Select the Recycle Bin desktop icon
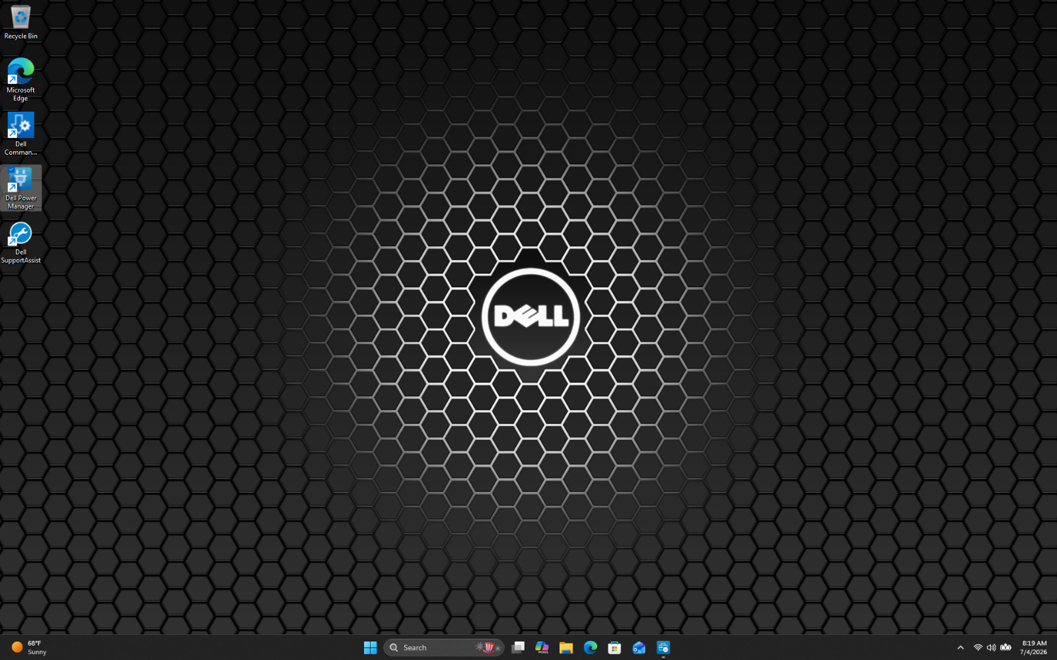Screen dimensions: 1057x660 [x=20, y=22]
